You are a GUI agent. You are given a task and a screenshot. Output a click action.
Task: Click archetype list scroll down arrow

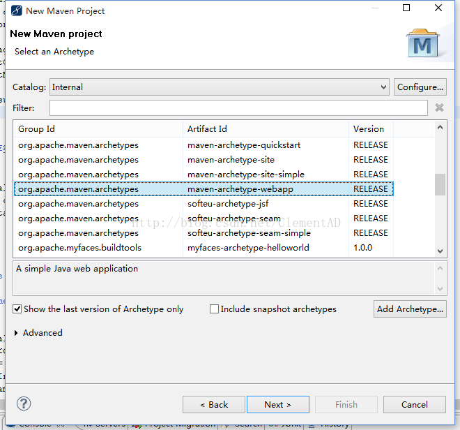tap(440, 251)
